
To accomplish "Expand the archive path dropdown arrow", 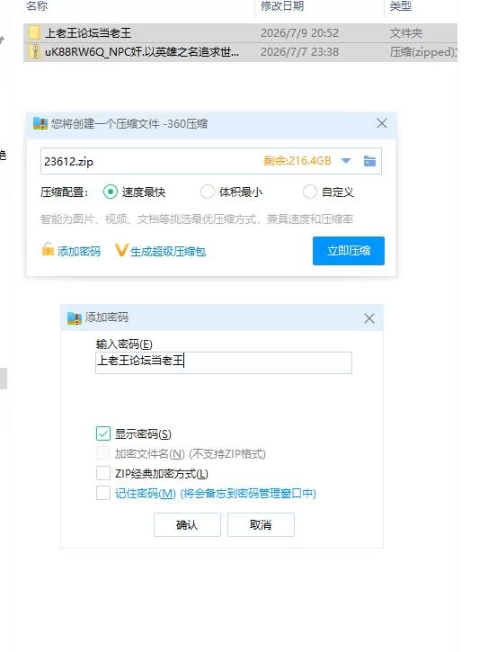I will pyautogui.click(x=346, y=161).
